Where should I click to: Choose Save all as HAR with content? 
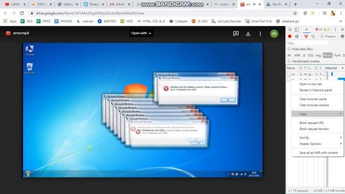tap(318, 153)
